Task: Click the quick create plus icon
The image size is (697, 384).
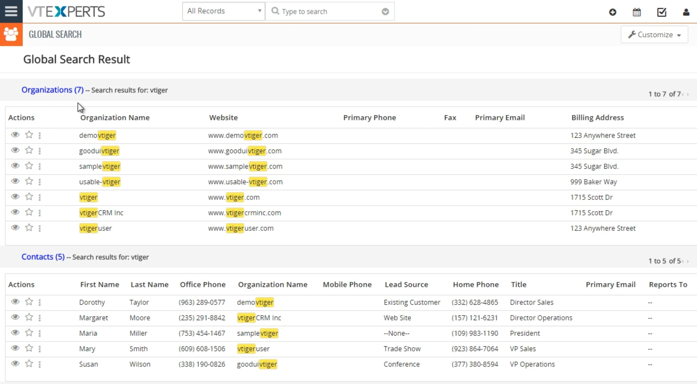Action: (x=612, y=12)
